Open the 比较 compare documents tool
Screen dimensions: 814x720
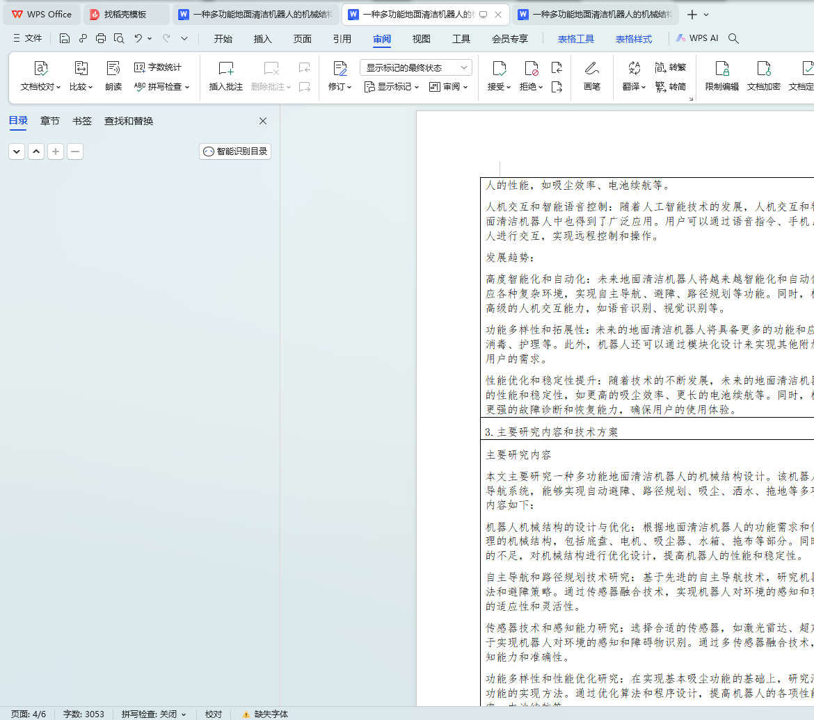(81, 76)
